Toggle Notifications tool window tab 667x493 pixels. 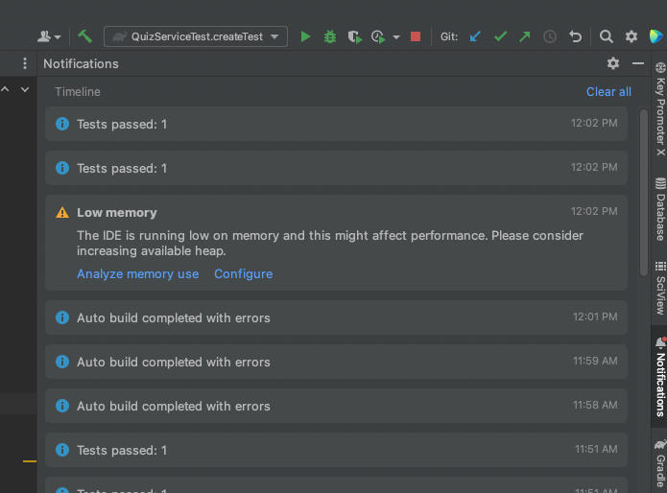[x=660, y=377]
